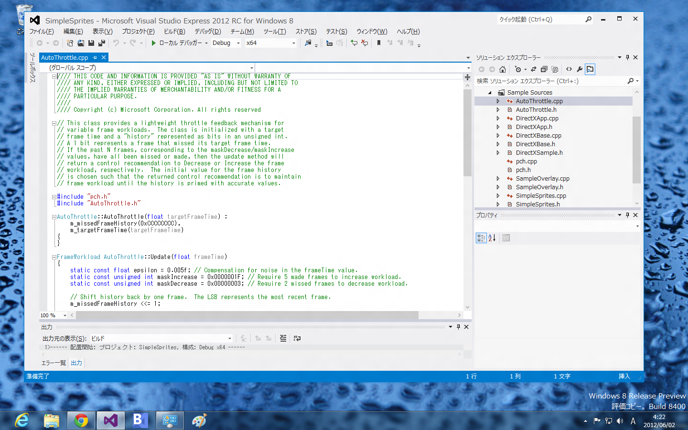Open Google Chrome from the taskbar
The image size is (688, 430).
pos(81,420)
